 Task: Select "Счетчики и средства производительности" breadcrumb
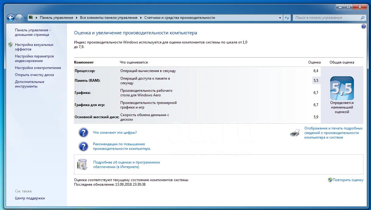180,18
